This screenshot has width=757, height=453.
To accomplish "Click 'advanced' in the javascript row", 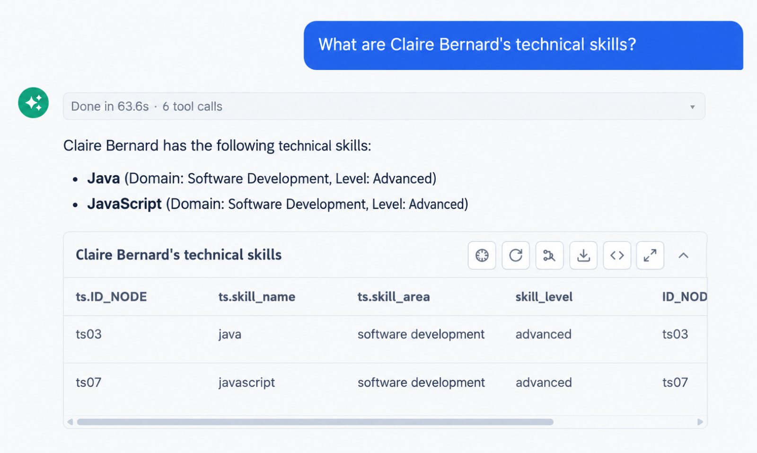I will pos(544,382).
